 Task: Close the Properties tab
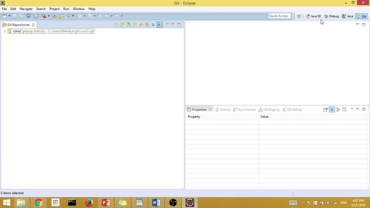pyautogui.click(x=210, y=110)
